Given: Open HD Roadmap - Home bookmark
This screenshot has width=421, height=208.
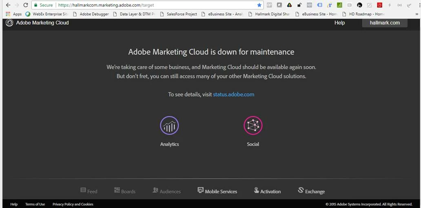Looking at the screenshot, I should 363,14.
